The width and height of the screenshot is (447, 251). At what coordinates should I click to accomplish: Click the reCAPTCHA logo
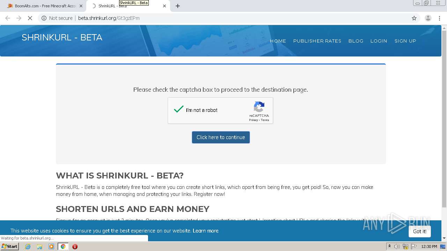click(x=259, y=107)
